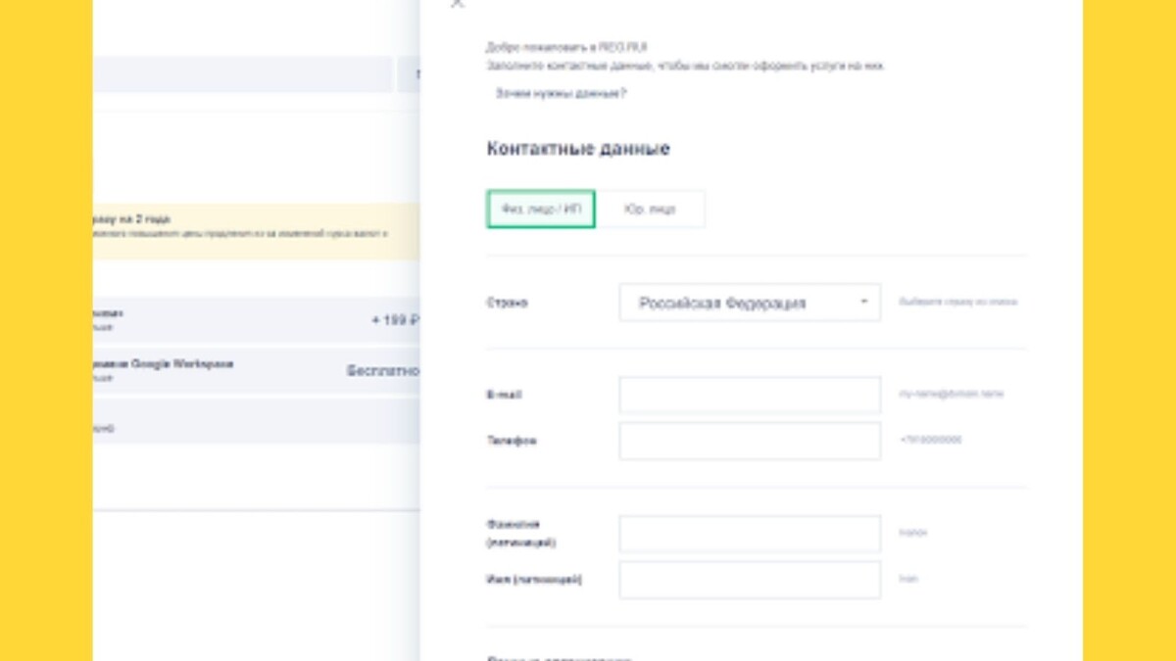This screenshot has height=661, width=1176.
Task: Click the Google Workspace row in background page
Action: click(257, 370)
